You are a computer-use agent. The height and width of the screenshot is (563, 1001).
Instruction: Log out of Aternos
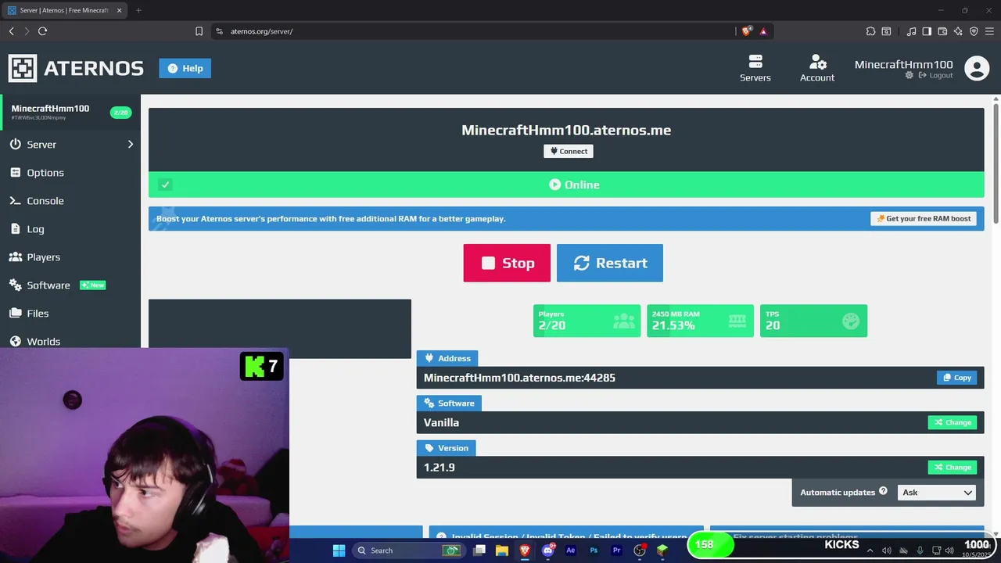click(936, 75)
